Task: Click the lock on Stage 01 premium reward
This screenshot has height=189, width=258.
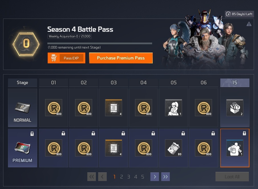Action: [63, 133]
